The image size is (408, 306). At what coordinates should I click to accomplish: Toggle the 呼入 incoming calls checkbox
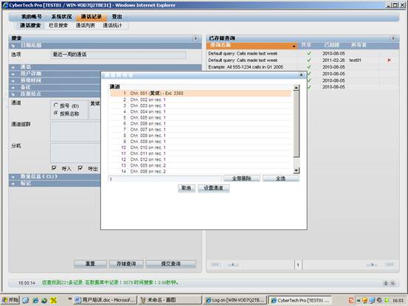[54, 168]
